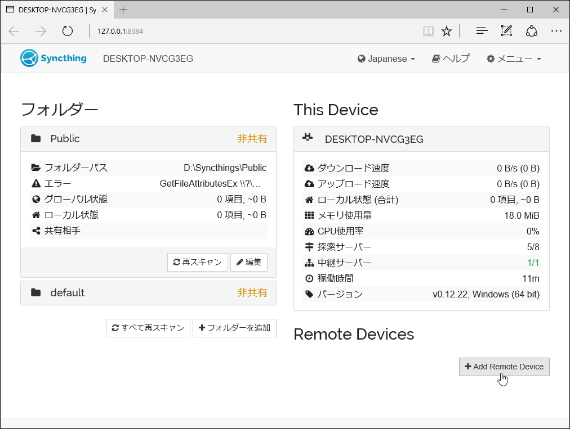This screenshot has width=570, height=429.
Task: Select the DESKTOP-NVCG3EG browser tab
Action: tap(54, 9)
